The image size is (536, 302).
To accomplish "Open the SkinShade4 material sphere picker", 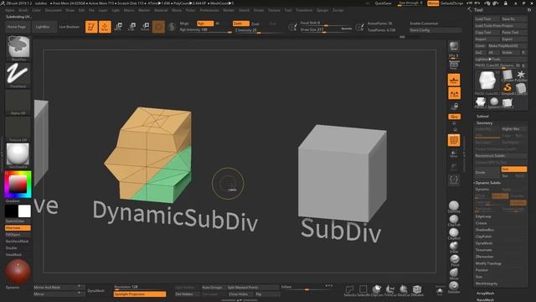I will (x=18, y=155).
